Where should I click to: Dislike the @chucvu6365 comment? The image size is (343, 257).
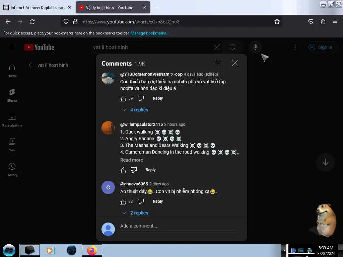[141, 201]
